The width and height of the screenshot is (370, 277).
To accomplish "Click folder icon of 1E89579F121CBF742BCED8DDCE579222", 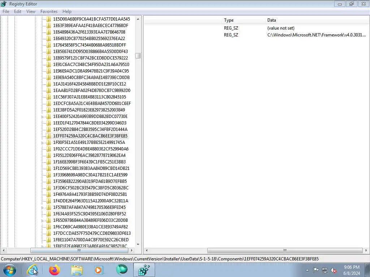I will click(49, 58).
